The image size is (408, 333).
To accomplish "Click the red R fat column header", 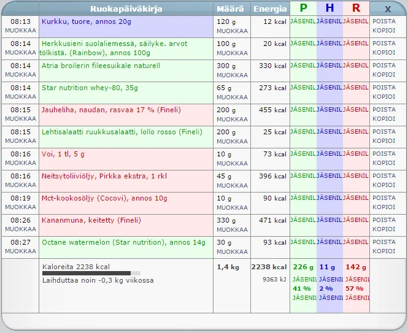I will pyautogui.click(x=356, y=8).
